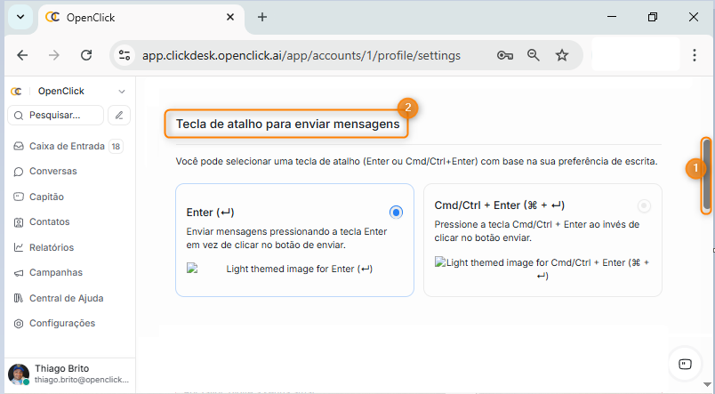
Task: Open the Chrome three-dot menu
Action: point(695,55)
